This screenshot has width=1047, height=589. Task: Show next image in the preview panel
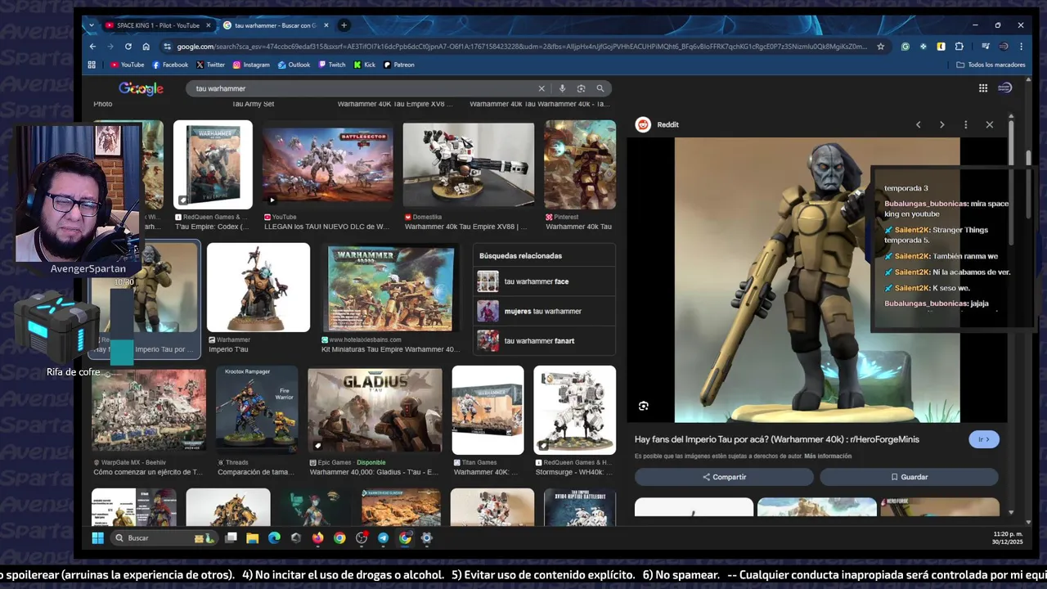941,124
